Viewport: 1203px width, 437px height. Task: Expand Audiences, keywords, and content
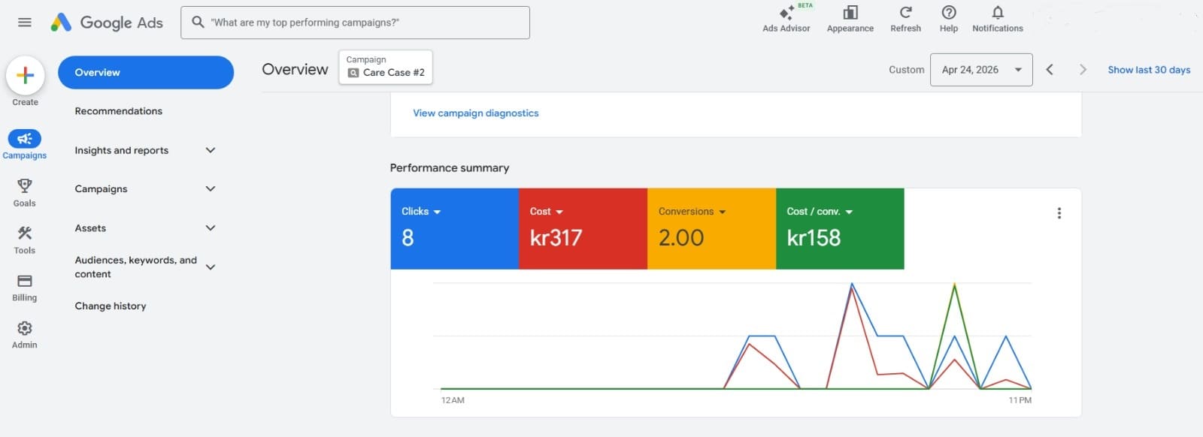click(x=211, y=267)
